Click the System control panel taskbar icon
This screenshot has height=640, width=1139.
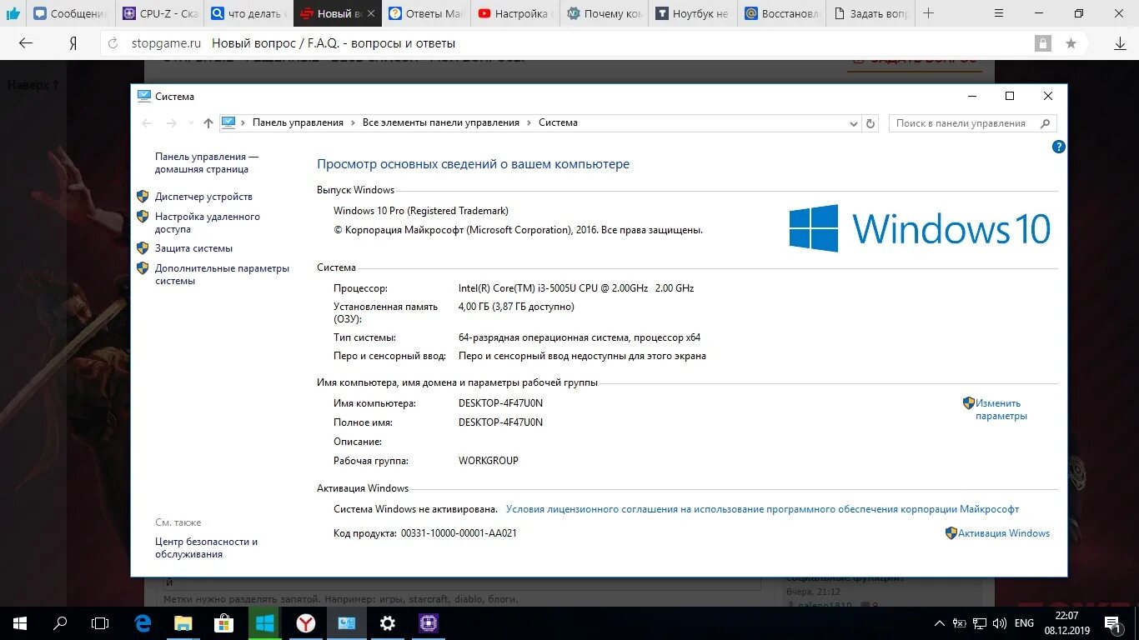tap(347, 623)
